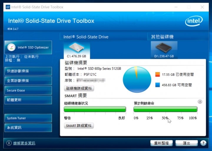Click the firmware version PSF121C text
Image resolution: width=212 pixels, height=151 pixels.
click(90, 74)
